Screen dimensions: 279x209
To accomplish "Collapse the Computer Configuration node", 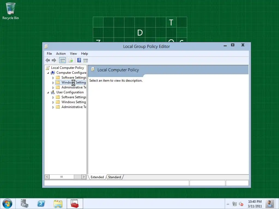I will click(x=48, y=73).
